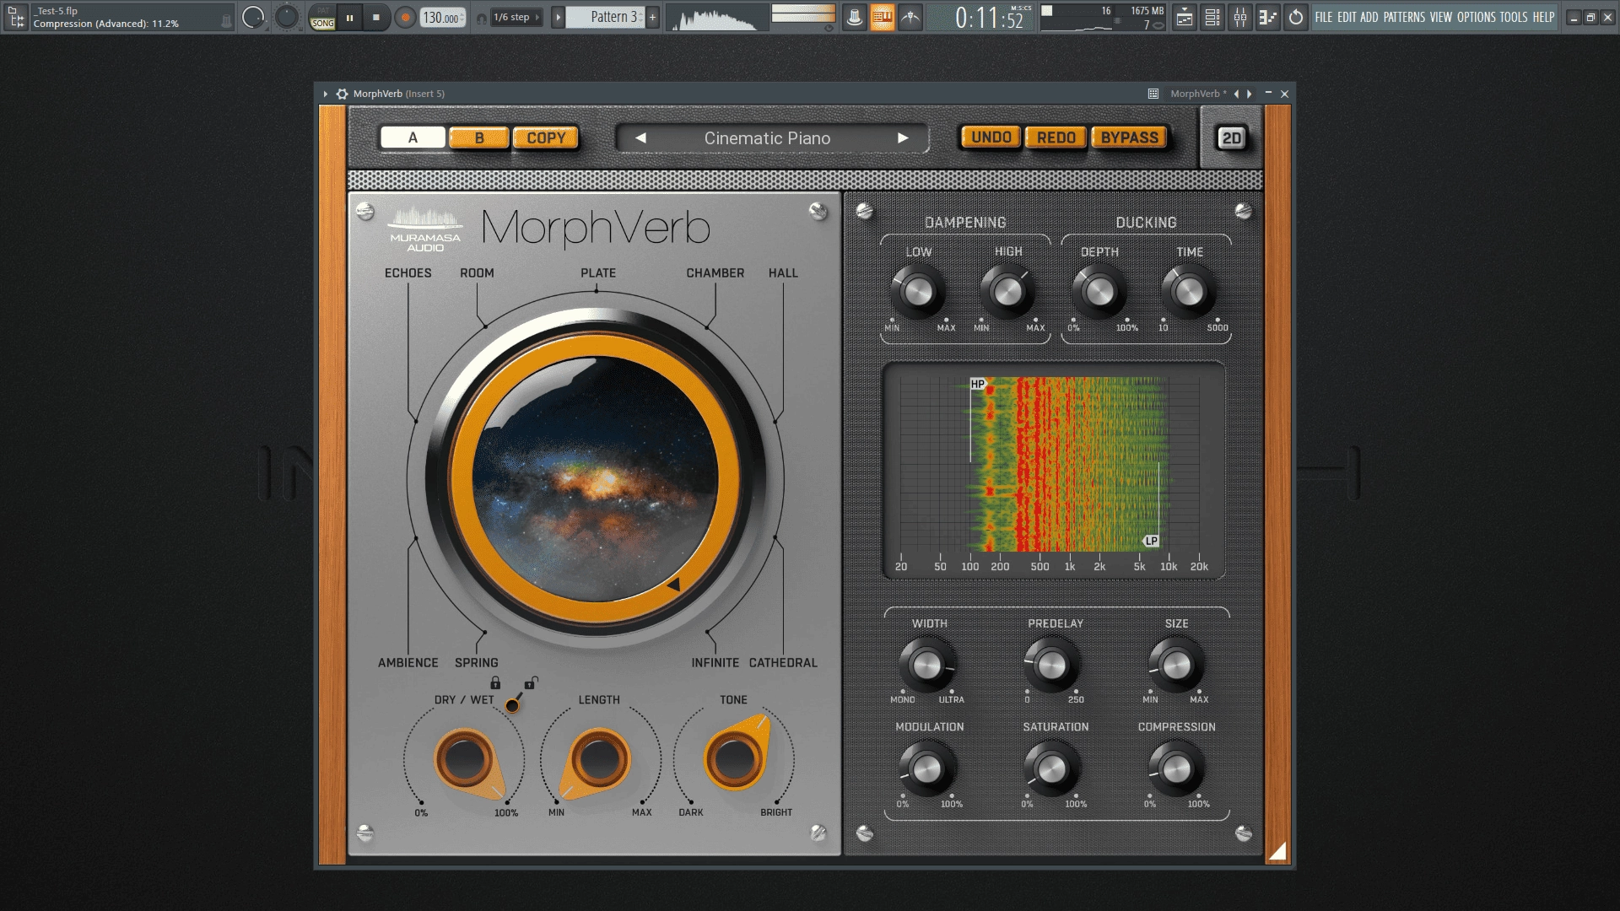
Task: Toggle the snap magnet icon
Action: (x=481, y=18)
